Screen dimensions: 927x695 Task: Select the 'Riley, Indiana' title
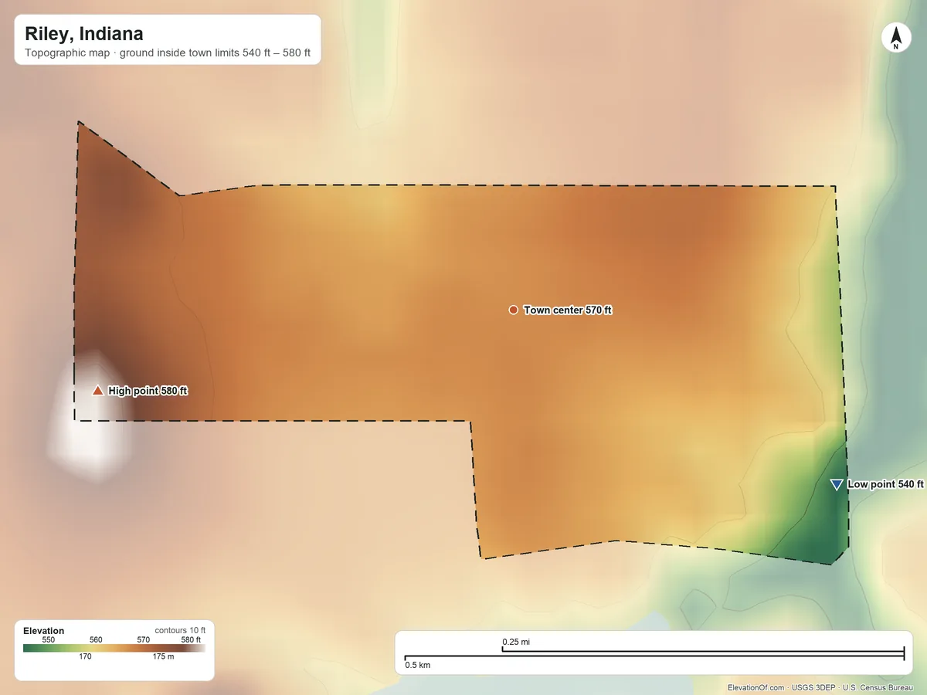click(x=83, y=34)
